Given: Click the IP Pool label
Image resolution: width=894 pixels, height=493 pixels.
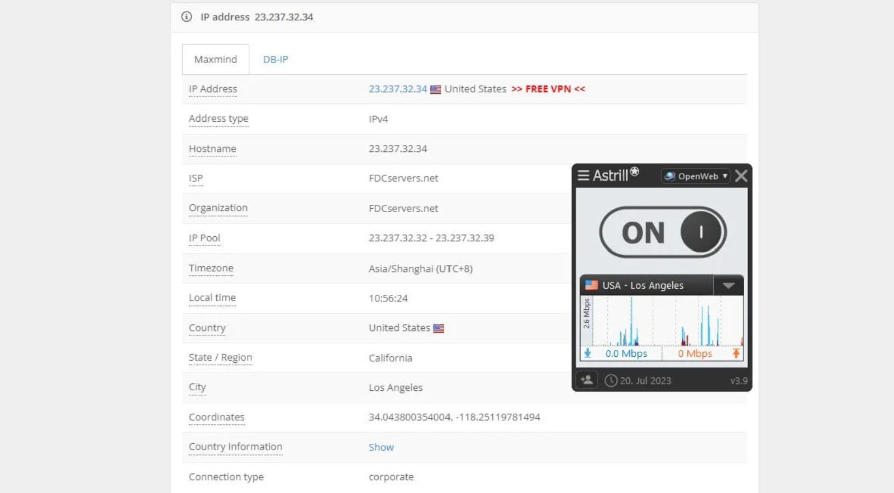Looking at the screenshot, I should click(x=205, y=238).
